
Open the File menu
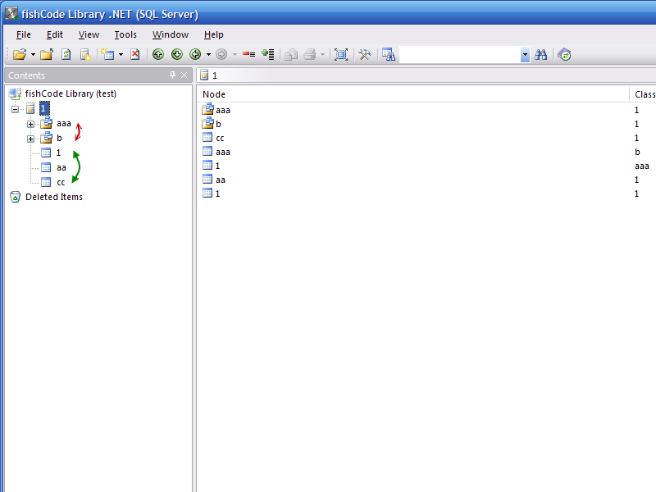[x=24, y=34]
